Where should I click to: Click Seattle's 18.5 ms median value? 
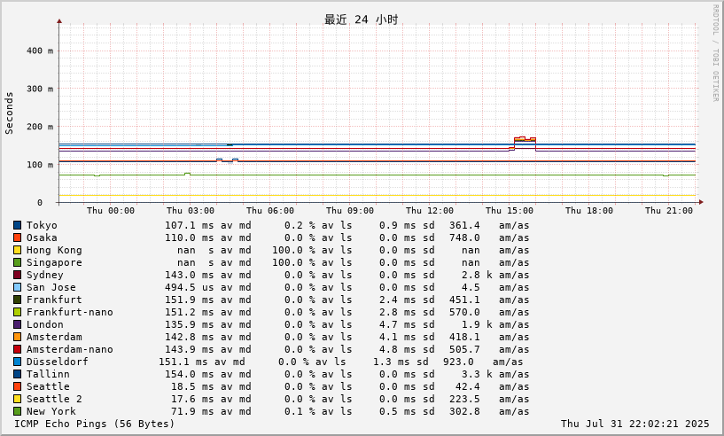click(192, 387)
